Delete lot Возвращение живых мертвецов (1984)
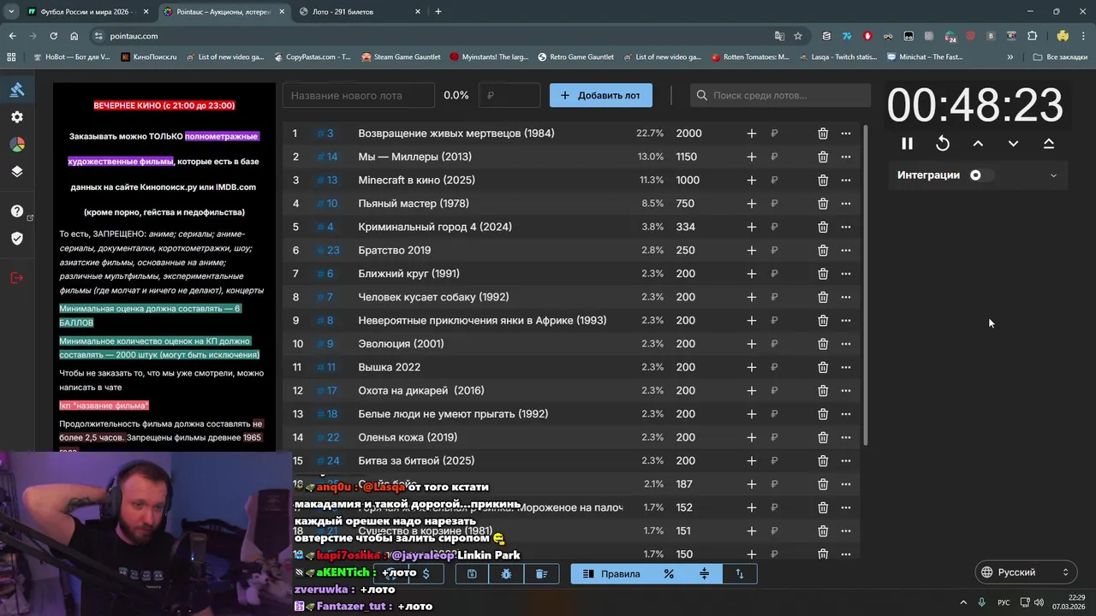This screenshot has height=616, width=1096. click(823, 133)
